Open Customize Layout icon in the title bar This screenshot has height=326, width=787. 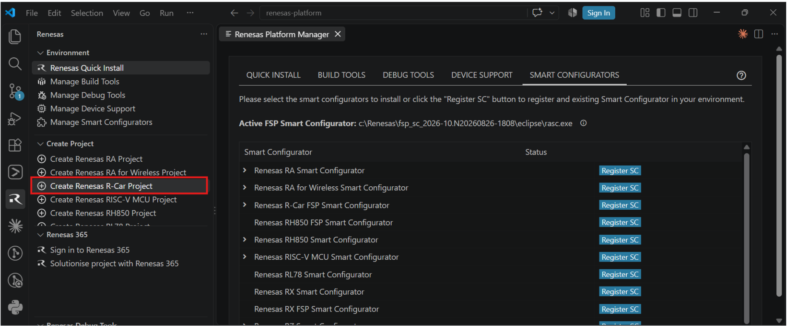[x=645, y=13]
